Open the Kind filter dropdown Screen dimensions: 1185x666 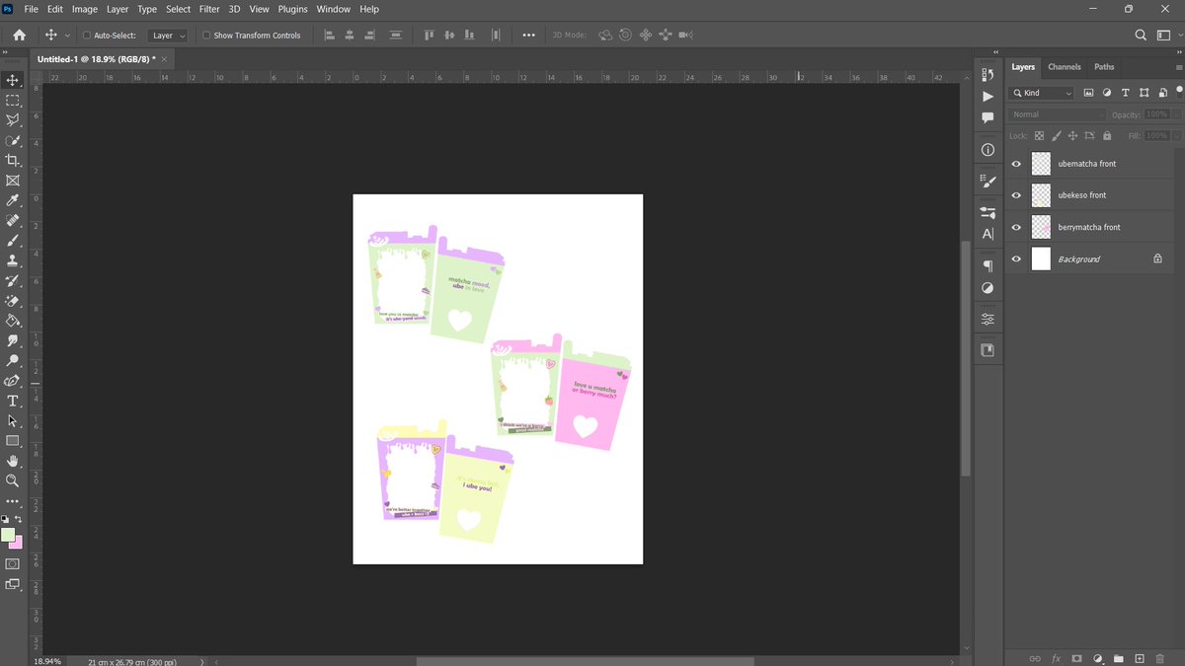(x=1042, y=93)
